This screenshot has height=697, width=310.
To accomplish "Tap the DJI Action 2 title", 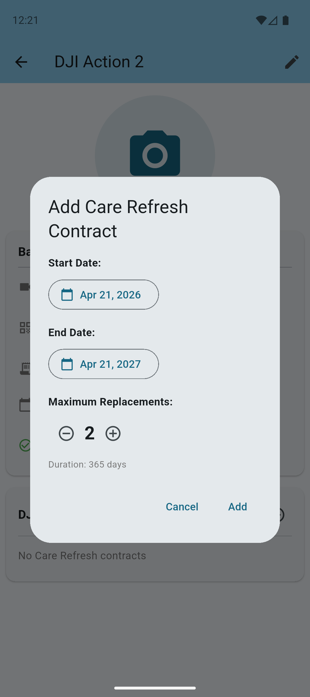I will (99, 62).
